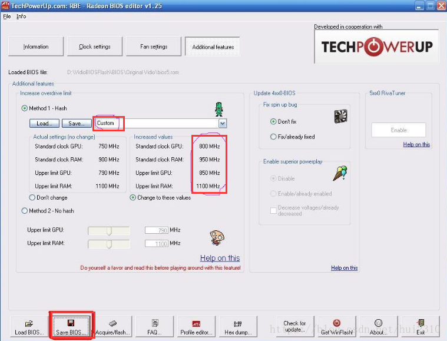The image size is (447, 341).
Task: Open the FAQ page button
Action: [154, 327]
